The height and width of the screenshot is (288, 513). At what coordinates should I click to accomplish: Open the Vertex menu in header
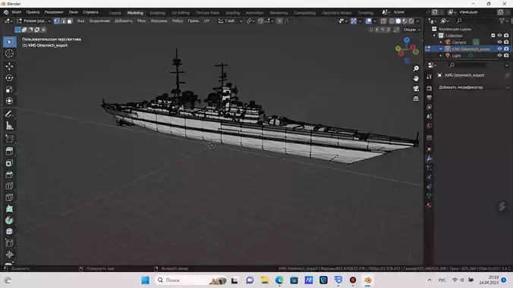coord(159,21)
